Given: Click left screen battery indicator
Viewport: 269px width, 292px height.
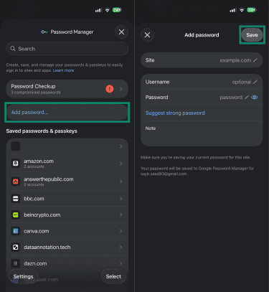Looking at the screenshot, I should (117, 10).
